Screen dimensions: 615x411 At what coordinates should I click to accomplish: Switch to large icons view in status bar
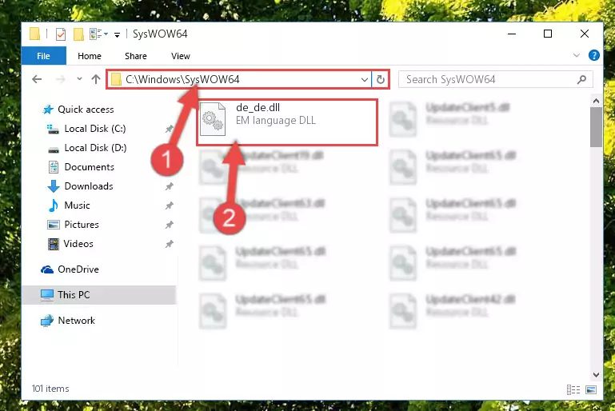591,389
